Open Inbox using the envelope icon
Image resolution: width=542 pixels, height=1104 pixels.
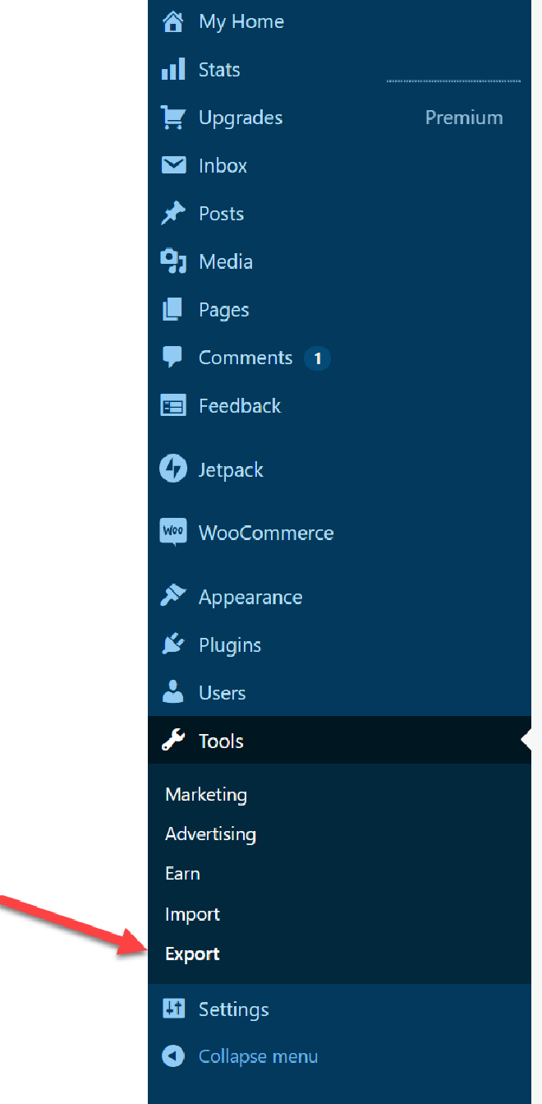(172, 165)
